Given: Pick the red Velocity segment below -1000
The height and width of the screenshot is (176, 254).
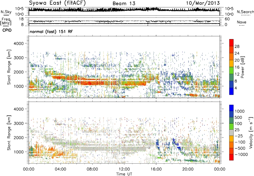Looking at the screenshot, I should click(x=231, y=157).
